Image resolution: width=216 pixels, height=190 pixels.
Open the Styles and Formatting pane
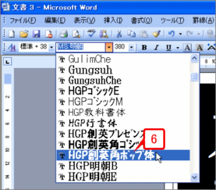[12, 47]
